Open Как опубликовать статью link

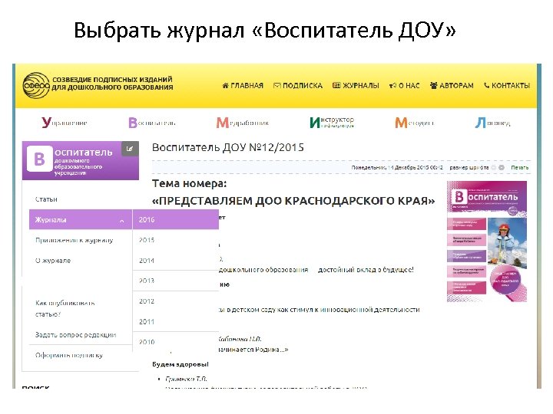65,308
